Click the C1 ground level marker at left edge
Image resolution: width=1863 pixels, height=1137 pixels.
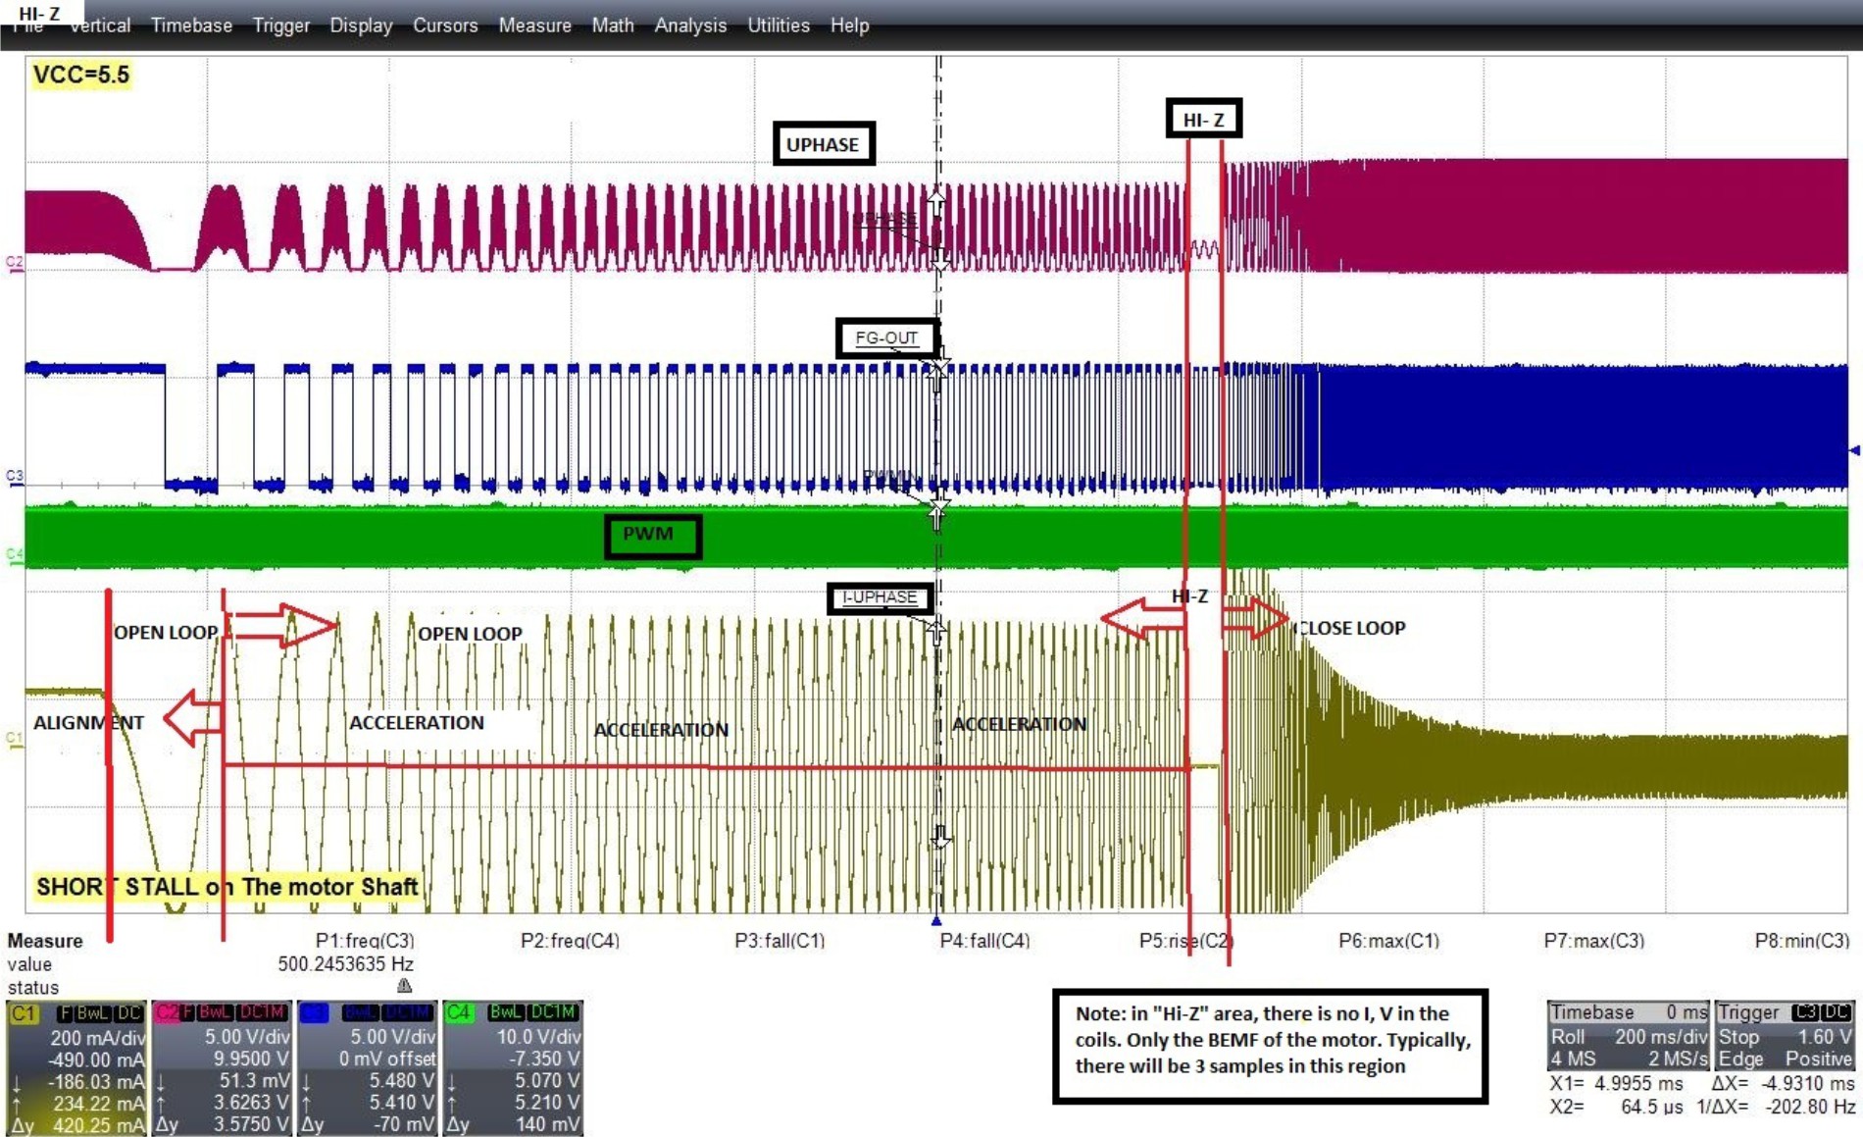pyautogui.click(x=14, y=739)
